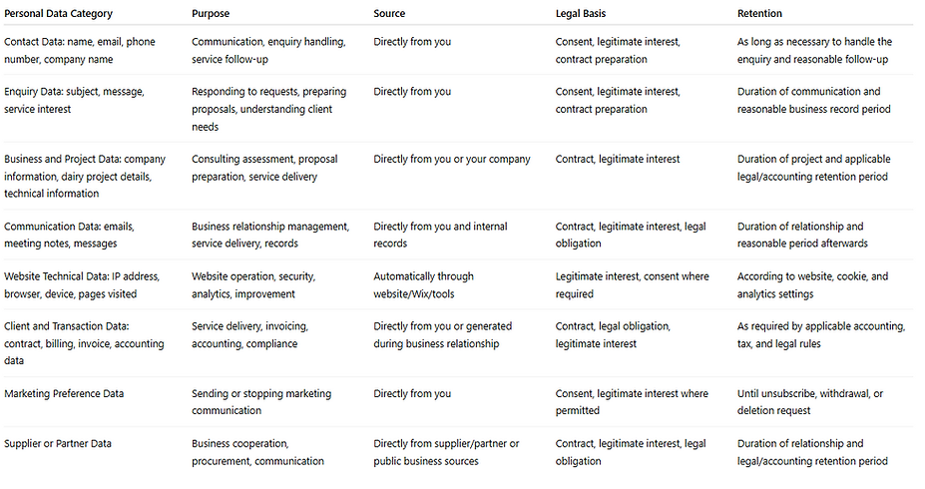The image size is (925, 489).
Task: Select the Marketing Preference Data cell
Action: tap(64, 393)
